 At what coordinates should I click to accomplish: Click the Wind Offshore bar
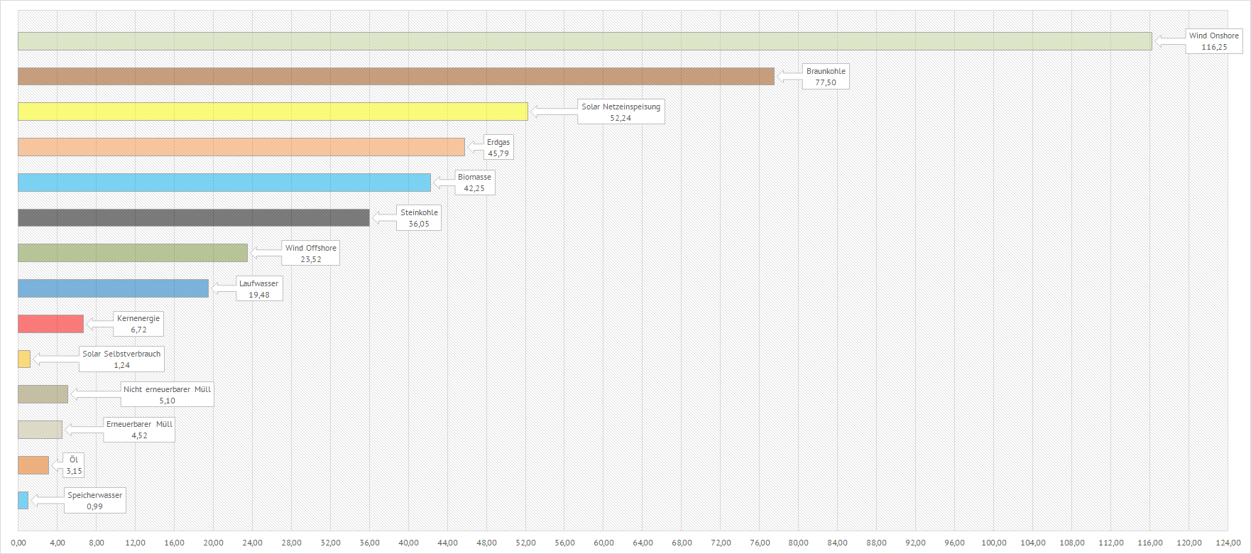(x=133, y=253)
